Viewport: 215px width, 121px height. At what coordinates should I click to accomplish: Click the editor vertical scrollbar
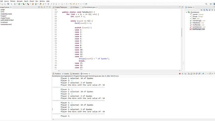(182, 32)
